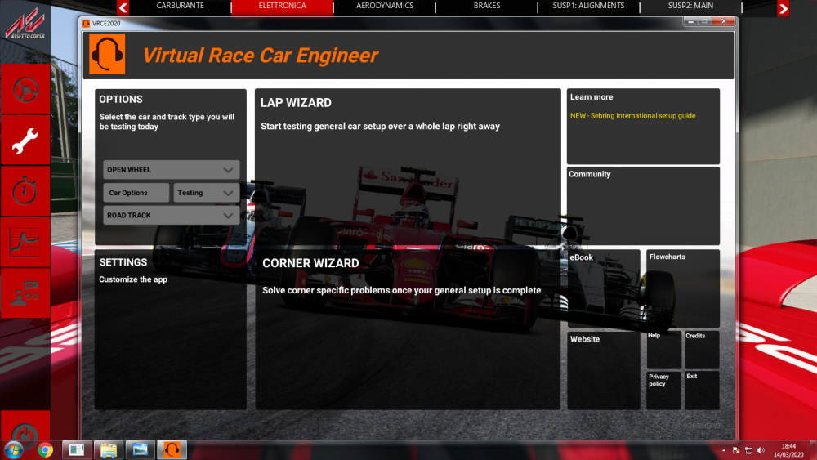Open the Help tile
This screenshot has width=817, height=460.
tap(663, 350)
